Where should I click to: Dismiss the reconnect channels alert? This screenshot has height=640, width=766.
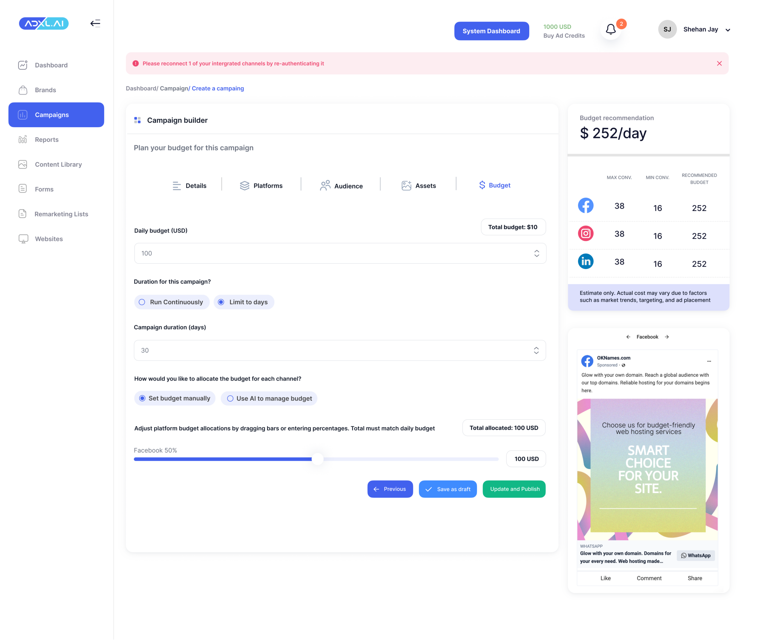[719, 63]
